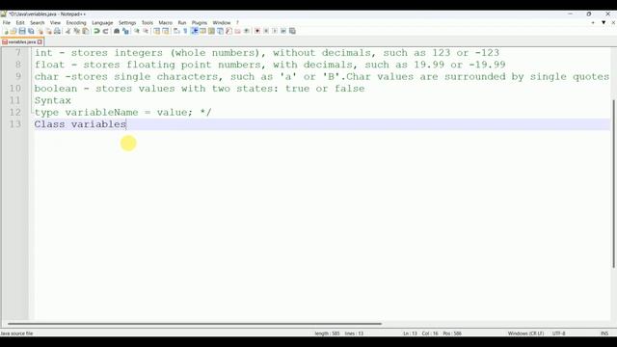Show the Document List panel icon

(220, 31)
